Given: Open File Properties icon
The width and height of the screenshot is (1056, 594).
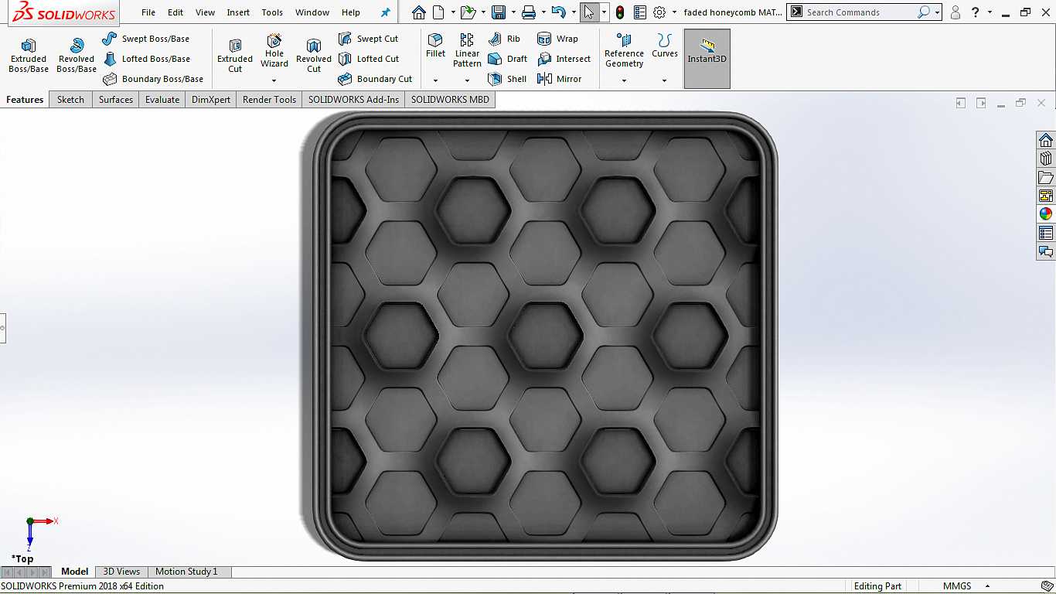Looking at the screenshot, I should coord(640,12).
